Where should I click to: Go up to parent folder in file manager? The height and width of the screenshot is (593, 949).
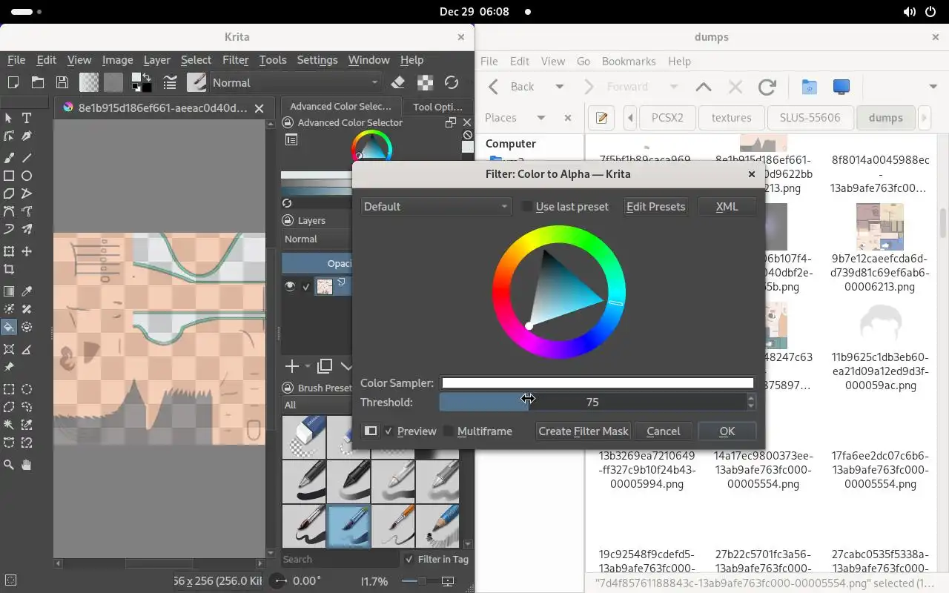[x=704, y=87]
